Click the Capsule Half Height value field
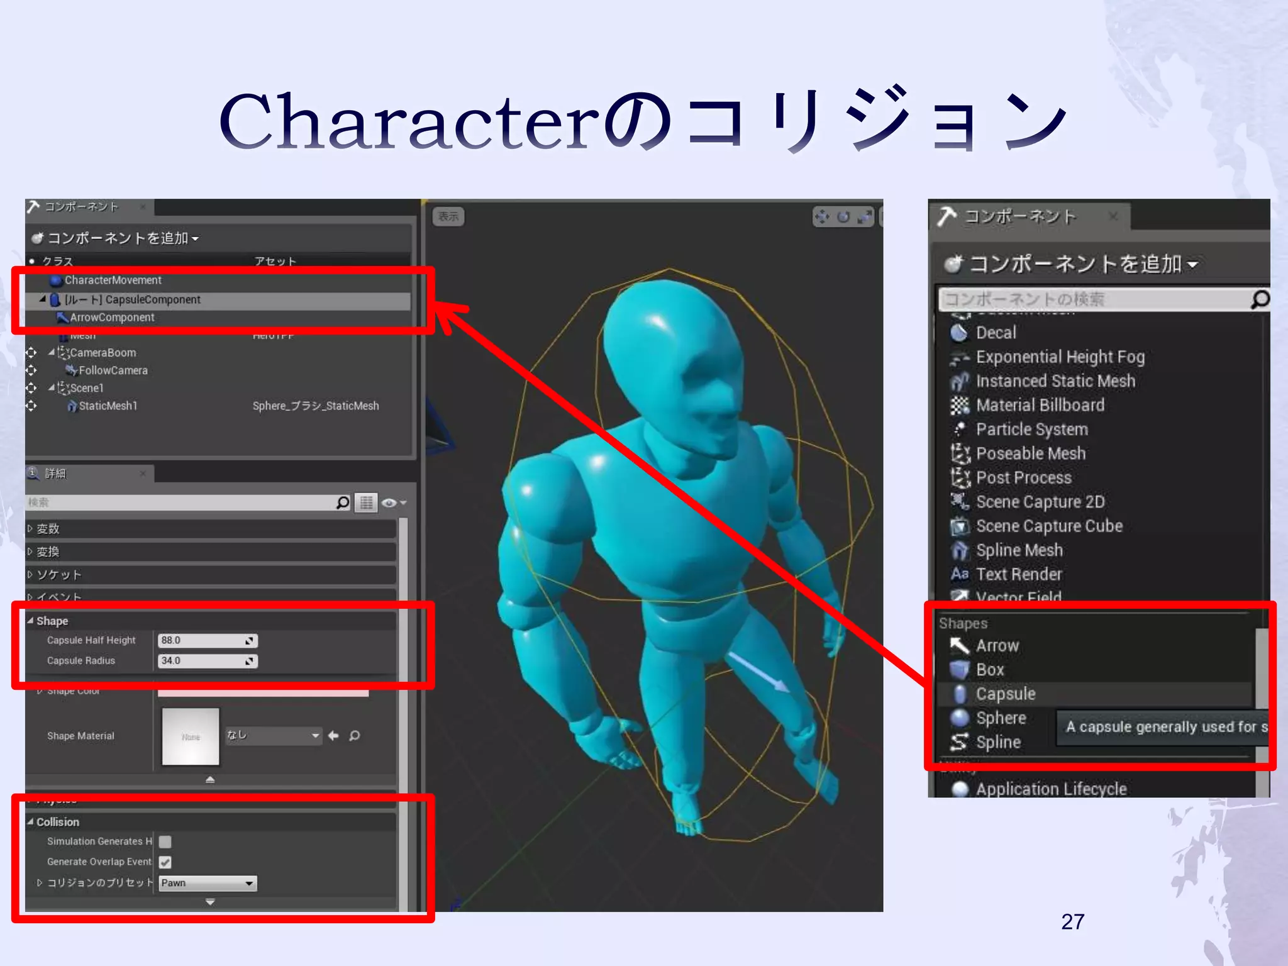1288x966 pixels. [201, 640]
